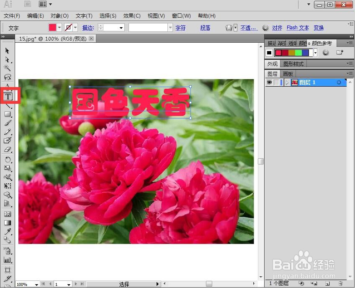Open status bar 选择 flyout arrow
Screen dimensions: 355x288
pos(157,284)
